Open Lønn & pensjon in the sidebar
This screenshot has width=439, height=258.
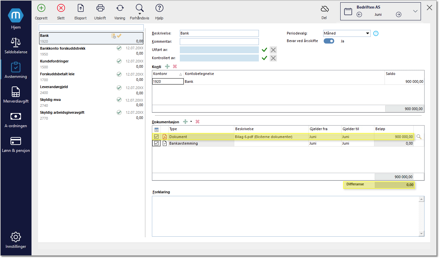(x=16, y=144)
